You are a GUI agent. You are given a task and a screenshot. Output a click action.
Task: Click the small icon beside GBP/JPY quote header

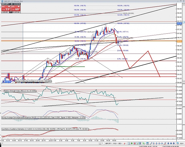(12, 4)
